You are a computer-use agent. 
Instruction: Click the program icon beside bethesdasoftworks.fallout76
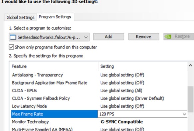point(13,37)
